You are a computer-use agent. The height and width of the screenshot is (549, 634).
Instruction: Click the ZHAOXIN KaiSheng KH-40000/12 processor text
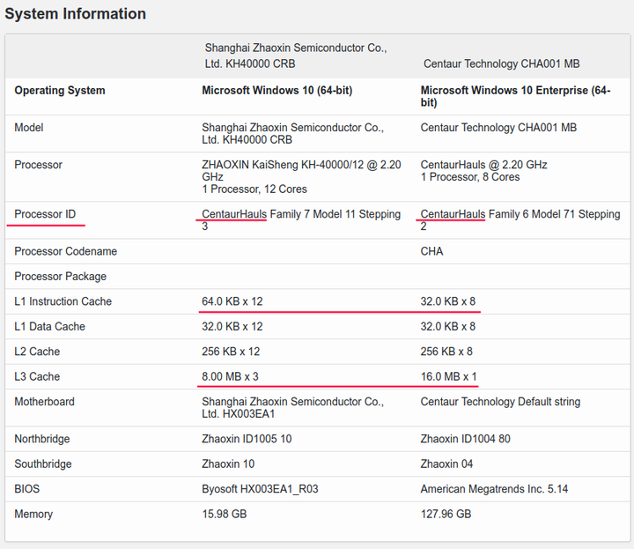tap(301, 170)
